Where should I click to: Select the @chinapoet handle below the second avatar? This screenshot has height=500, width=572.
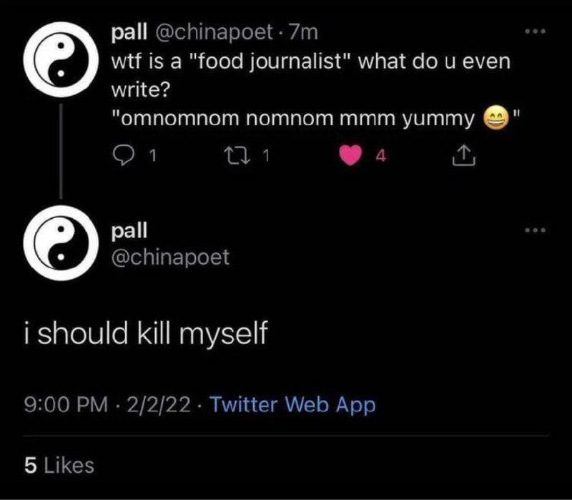(172, 257)
